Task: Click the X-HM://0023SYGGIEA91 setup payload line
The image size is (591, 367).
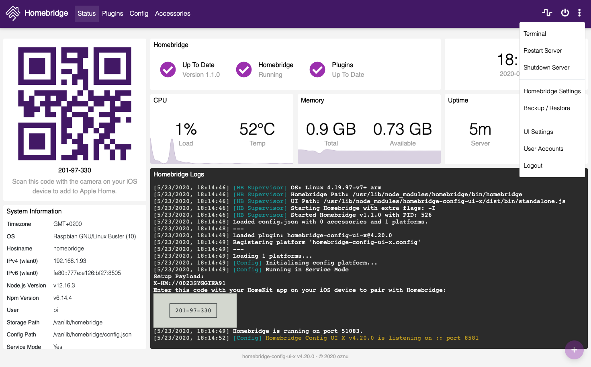Action: point(190,283)
